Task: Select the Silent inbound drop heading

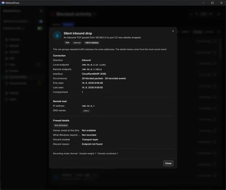Action: 78,33
